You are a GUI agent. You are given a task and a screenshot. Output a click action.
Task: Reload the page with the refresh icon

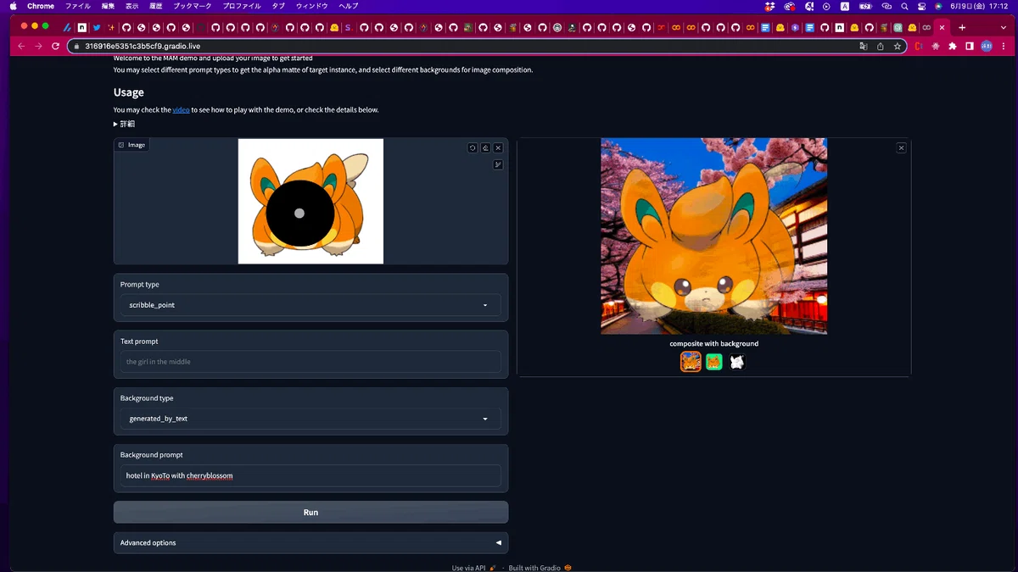(x=55, y=46)
